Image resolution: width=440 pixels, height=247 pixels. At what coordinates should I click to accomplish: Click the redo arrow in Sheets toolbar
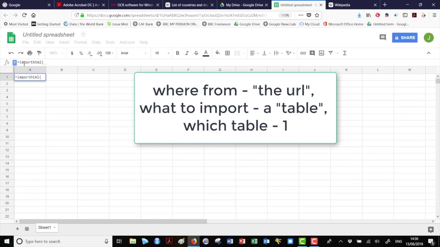click(21, 53)
